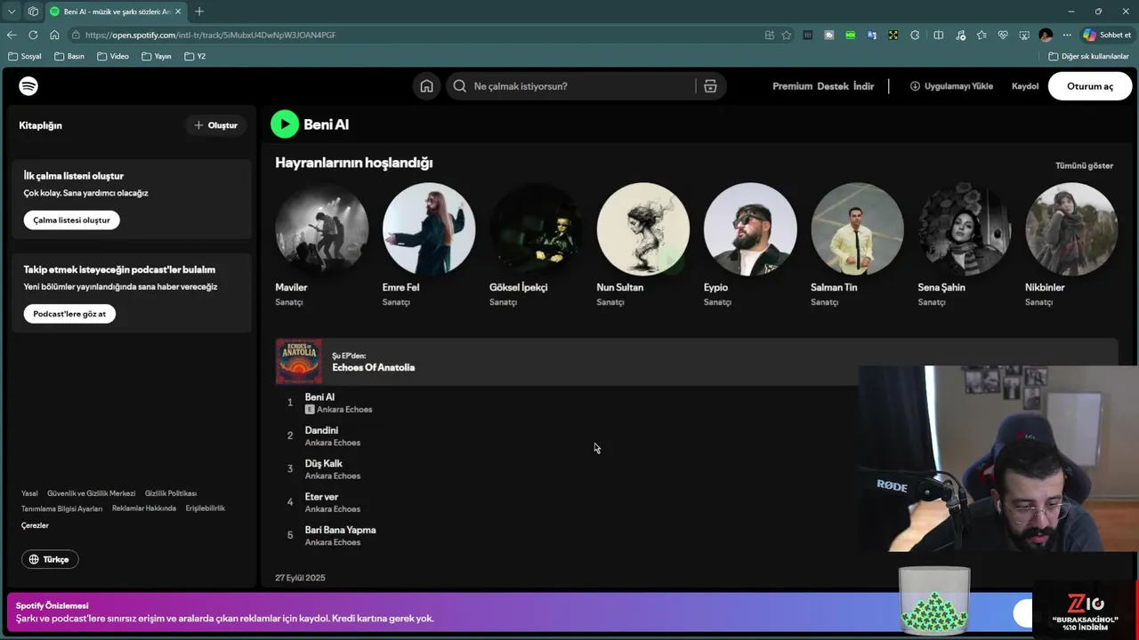Click Tümünü göster link
1139x640 pixels.
click(1084, 166)
